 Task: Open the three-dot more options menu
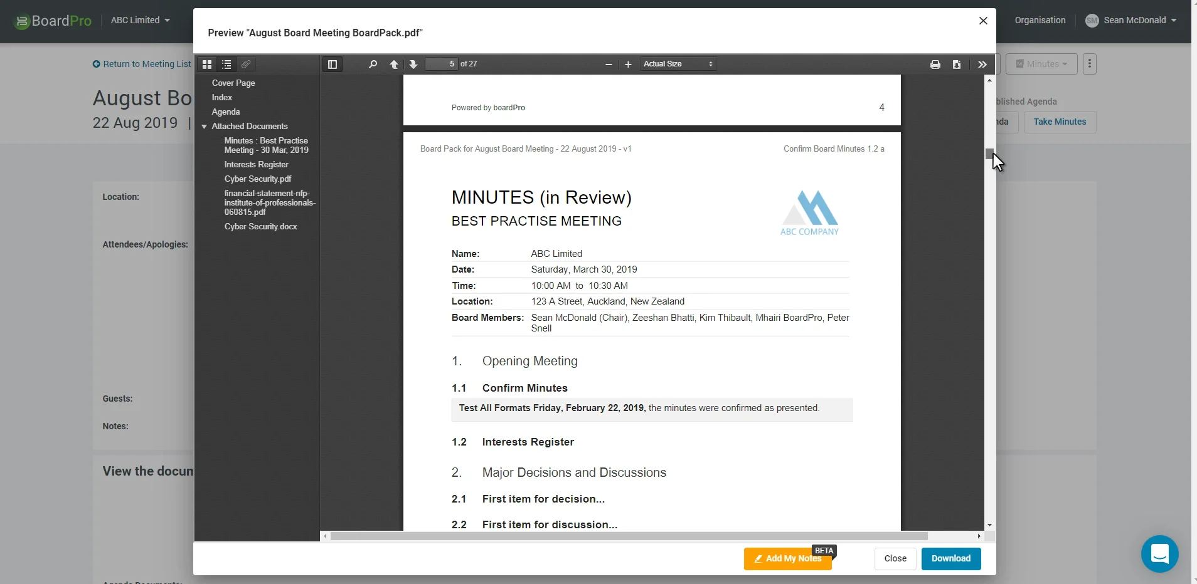point(1090,64)
